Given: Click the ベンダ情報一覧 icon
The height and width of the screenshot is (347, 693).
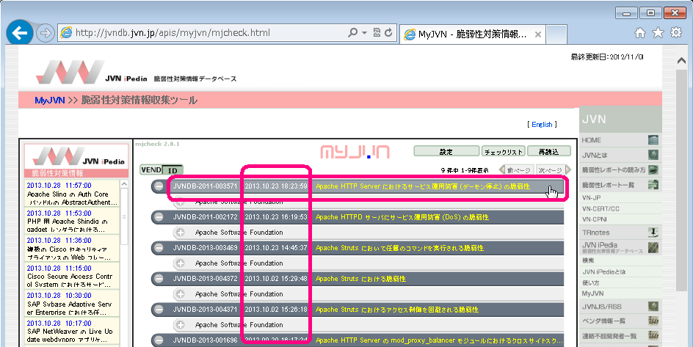Looking at the screenshot, I should pyautogui.click(x=653, y=321).
